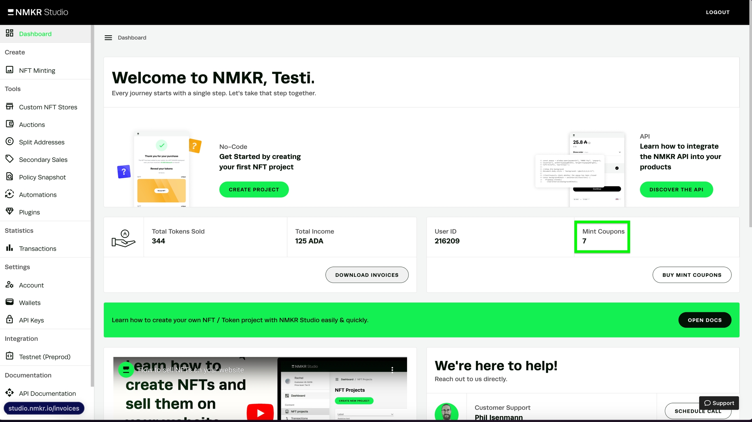Screen dimensions: 752x422
Task: Click the DOWNLOAD INVOICES button
Action: [367, 275]
